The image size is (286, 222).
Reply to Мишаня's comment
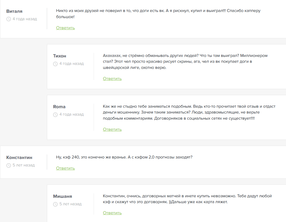(112, 213)
